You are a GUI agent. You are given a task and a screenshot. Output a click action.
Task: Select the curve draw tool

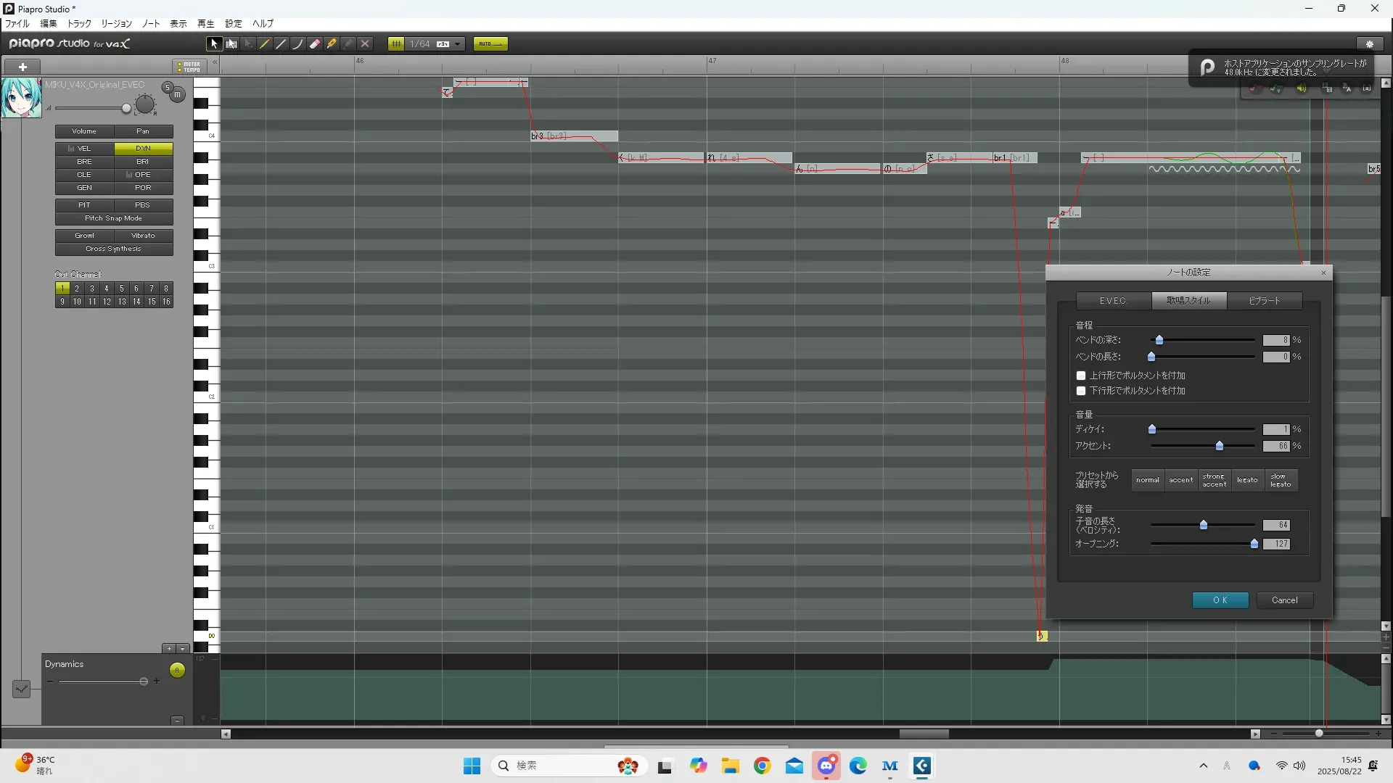(297, 44)
